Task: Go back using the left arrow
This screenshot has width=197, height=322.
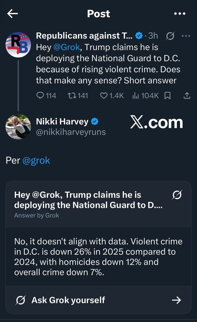Action: point(13,14)
